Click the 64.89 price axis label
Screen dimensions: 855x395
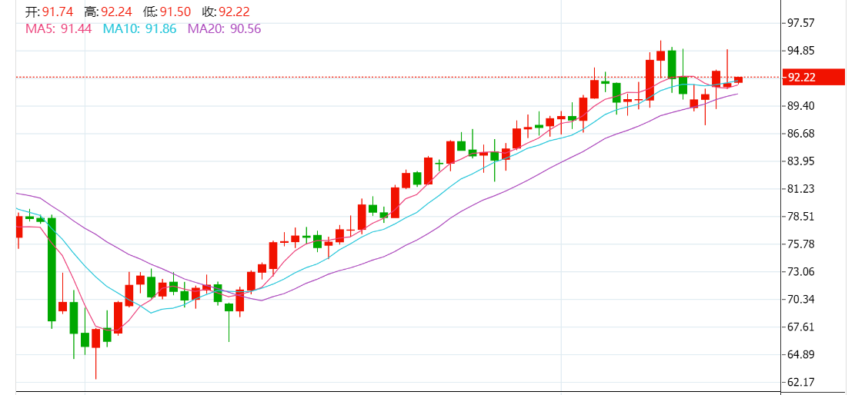click(800, 355)
